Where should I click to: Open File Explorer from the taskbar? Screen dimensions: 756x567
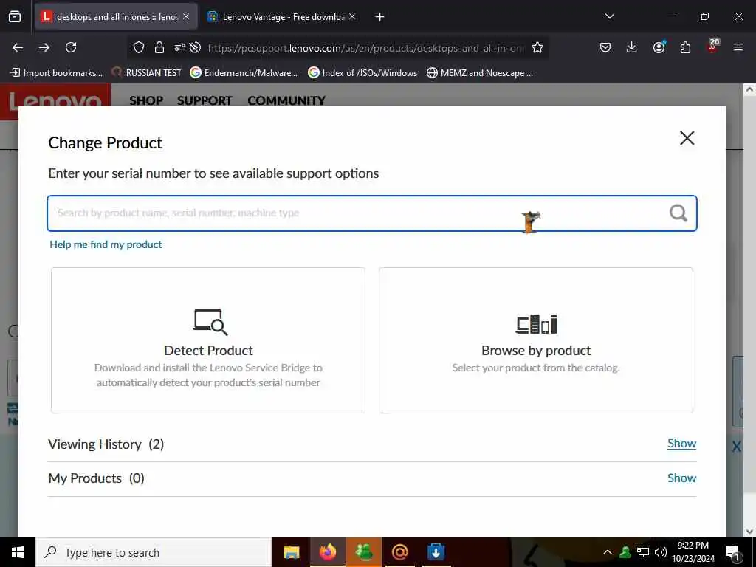(291, 552)
